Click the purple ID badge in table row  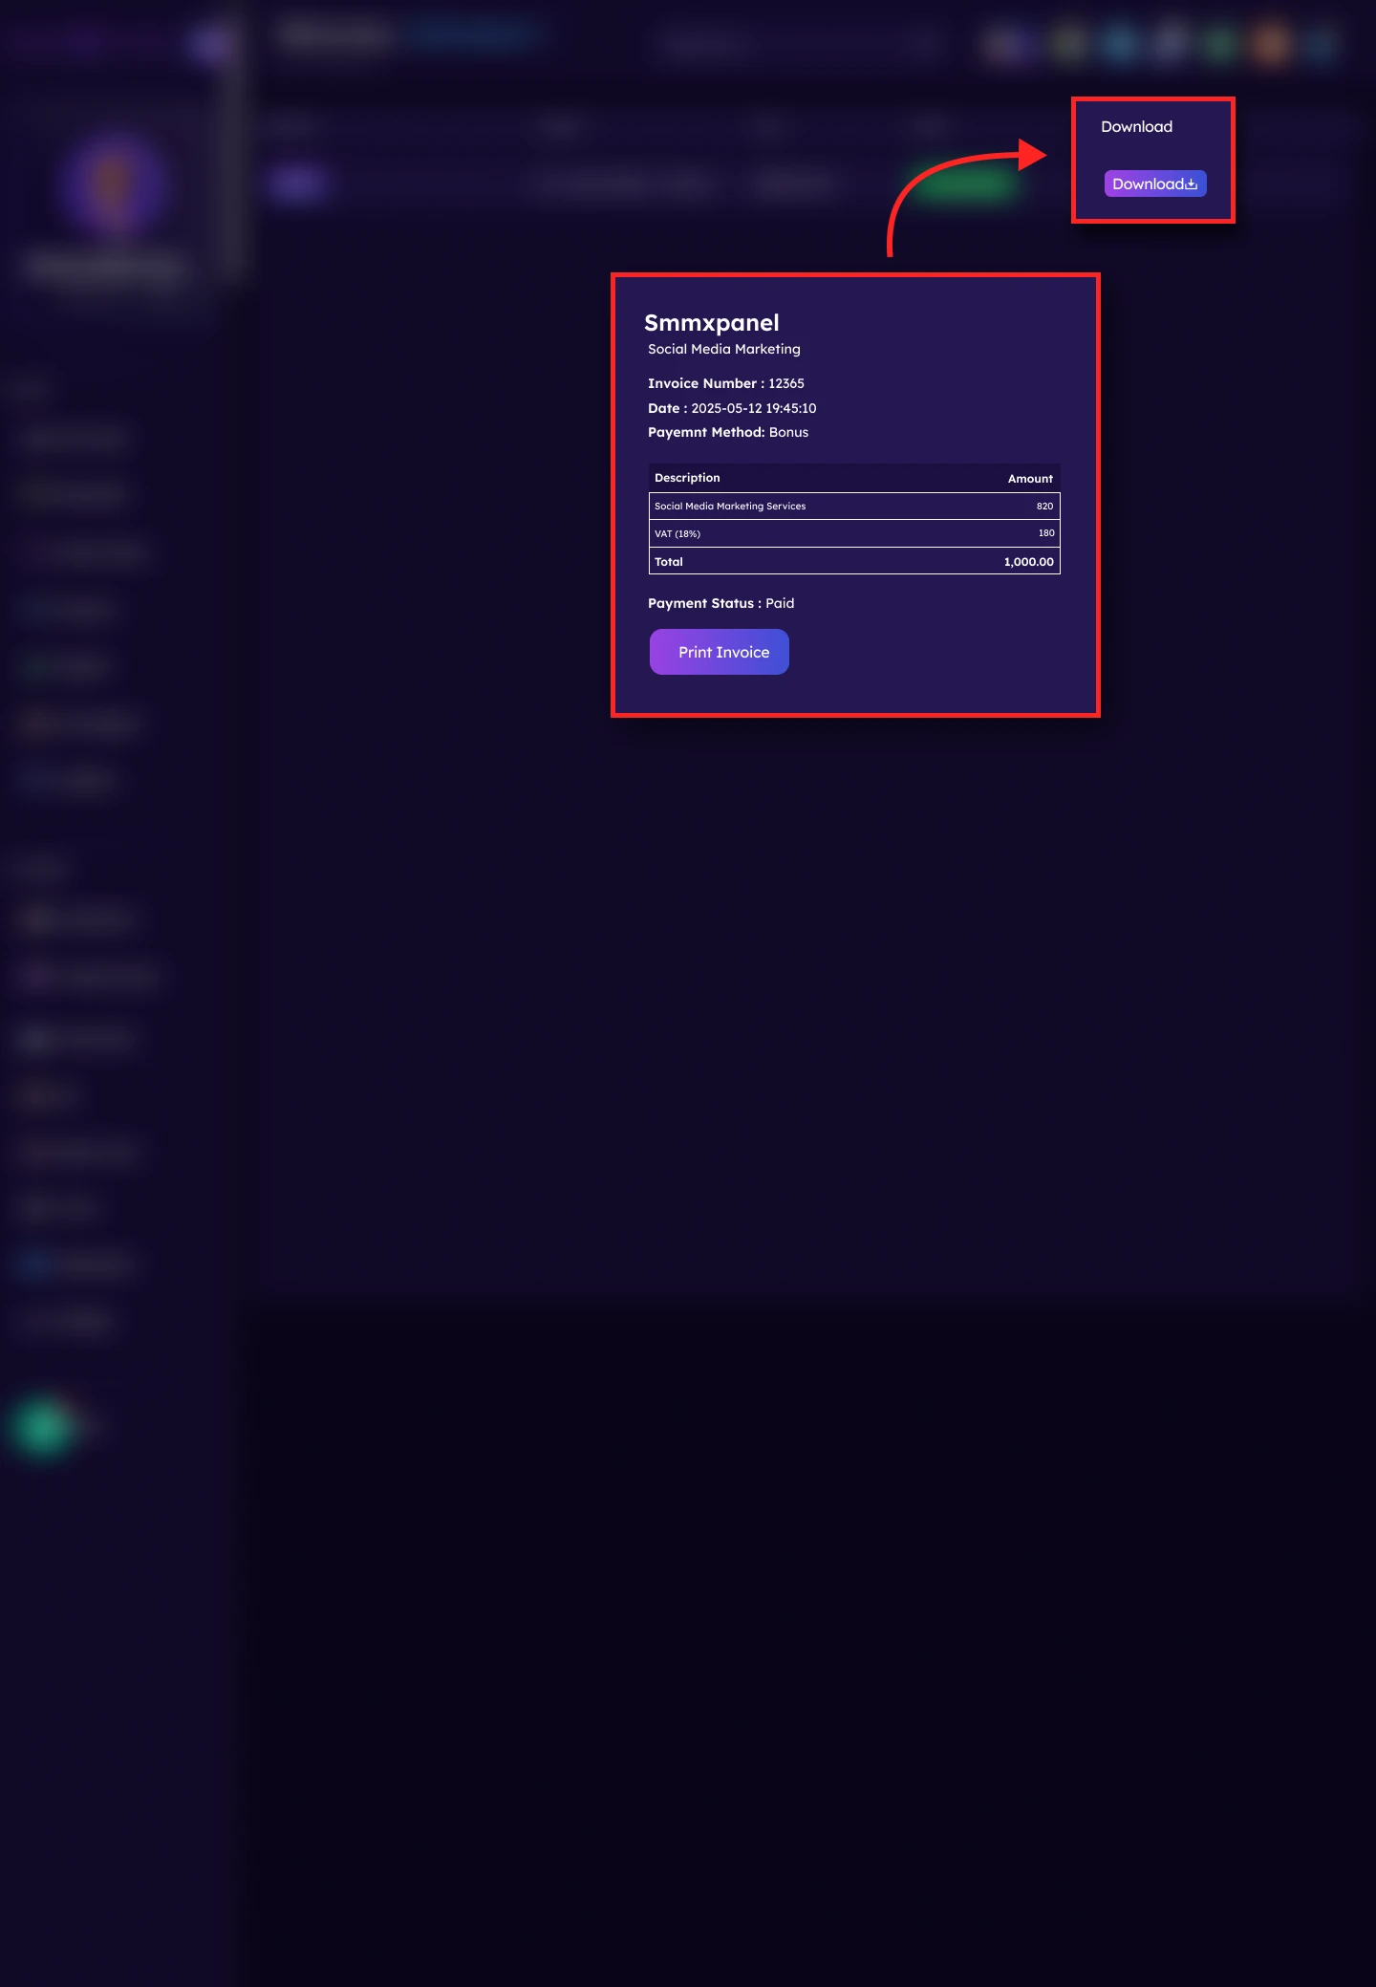[x=298, y=183]
